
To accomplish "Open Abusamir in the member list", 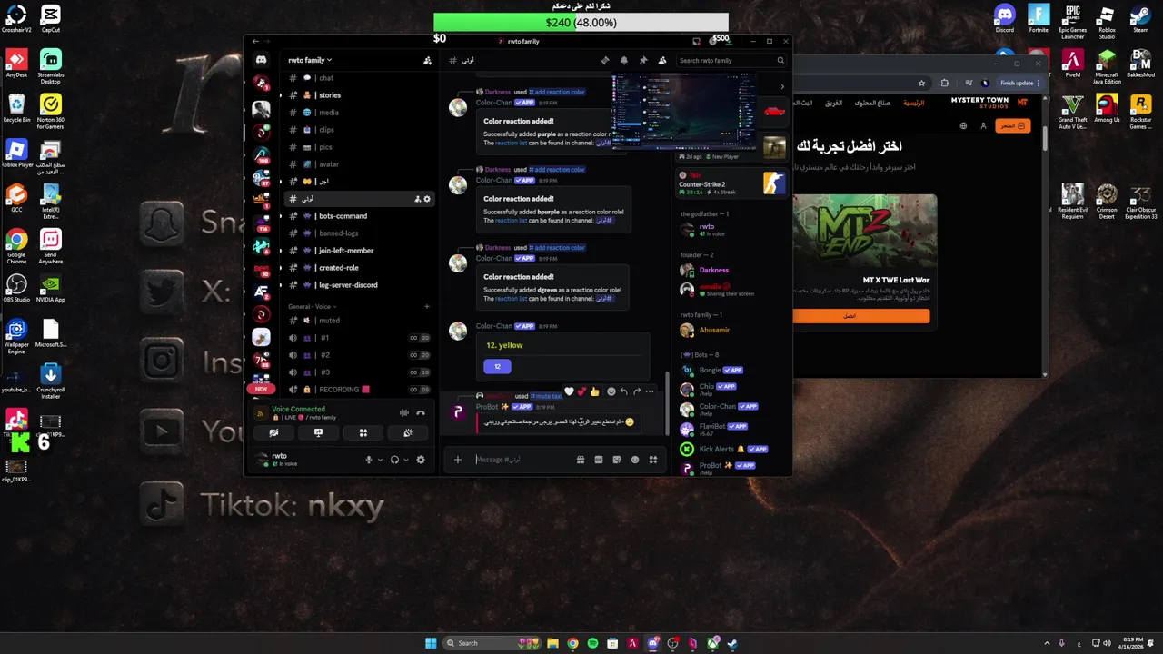I will coord(730,330).
